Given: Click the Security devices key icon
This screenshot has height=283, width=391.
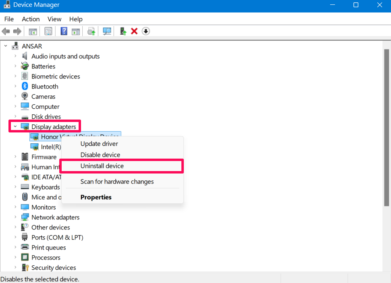Looking at the screenshot, I should click(25, 267).
